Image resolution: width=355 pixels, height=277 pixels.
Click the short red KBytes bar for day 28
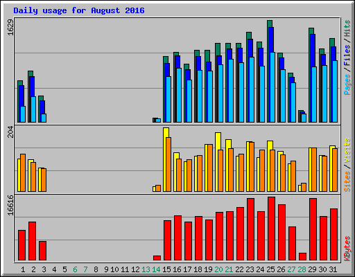click(x=302, y=256)
